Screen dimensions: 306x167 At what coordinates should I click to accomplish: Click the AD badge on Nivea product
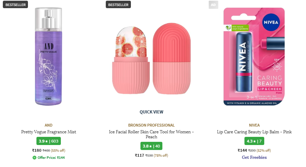point(213,5)
